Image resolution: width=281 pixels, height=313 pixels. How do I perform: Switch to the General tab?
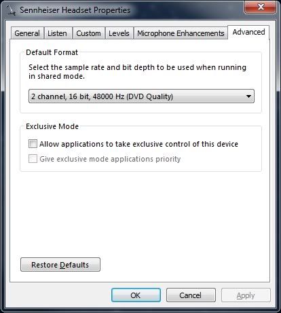click(27, 33)
